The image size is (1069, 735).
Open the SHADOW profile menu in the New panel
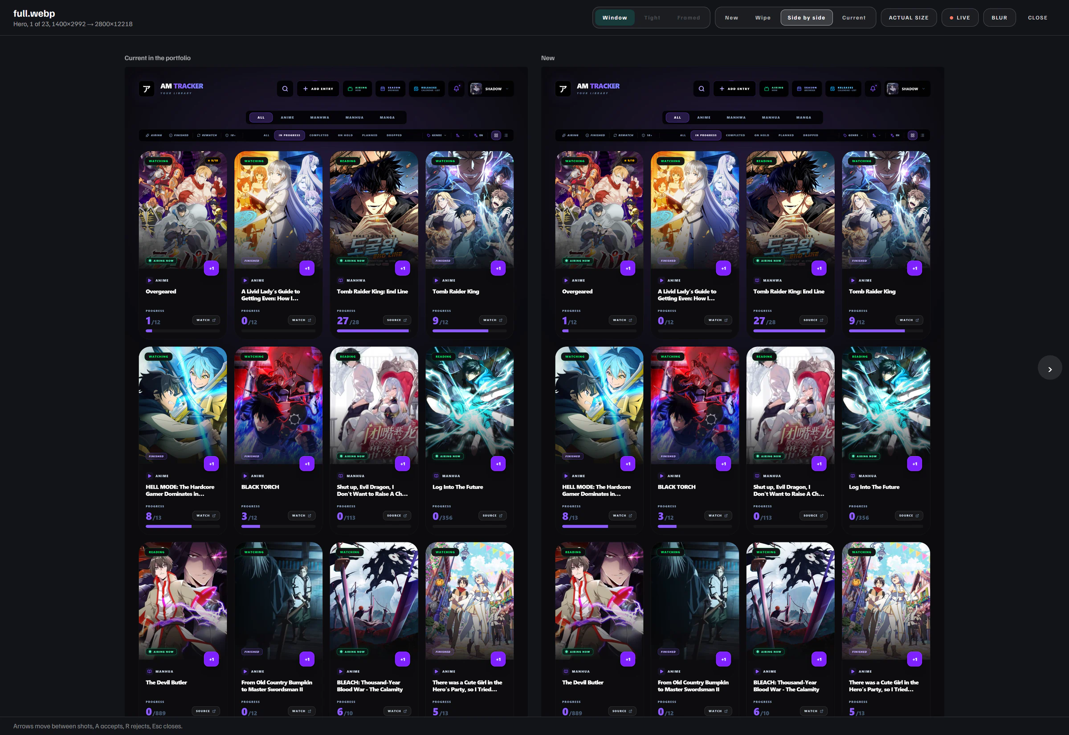(907, 89)
